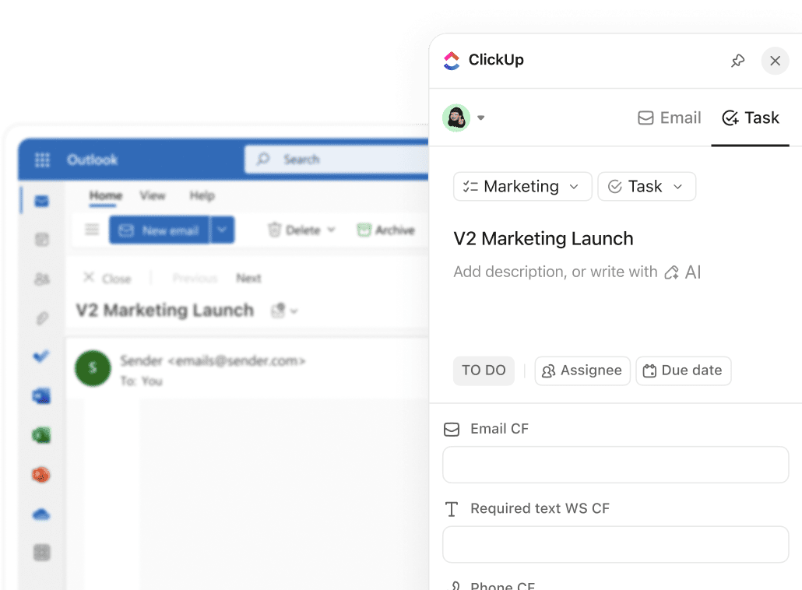Viewport: 802px width, 590px height.
Task: Go to the Previous email
Action: coord(195,278)
